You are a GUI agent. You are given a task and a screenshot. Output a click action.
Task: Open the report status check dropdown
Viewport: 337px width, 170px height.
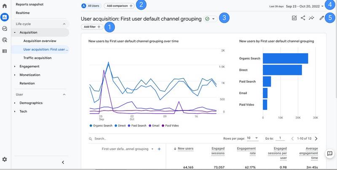pyautogui.click(x=210, y=19)
